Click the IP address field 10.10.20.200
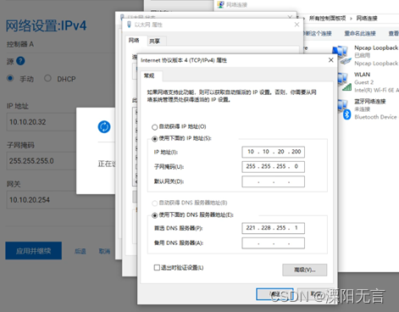Viewport: 399px width, 312px height. tap(273, 152)
